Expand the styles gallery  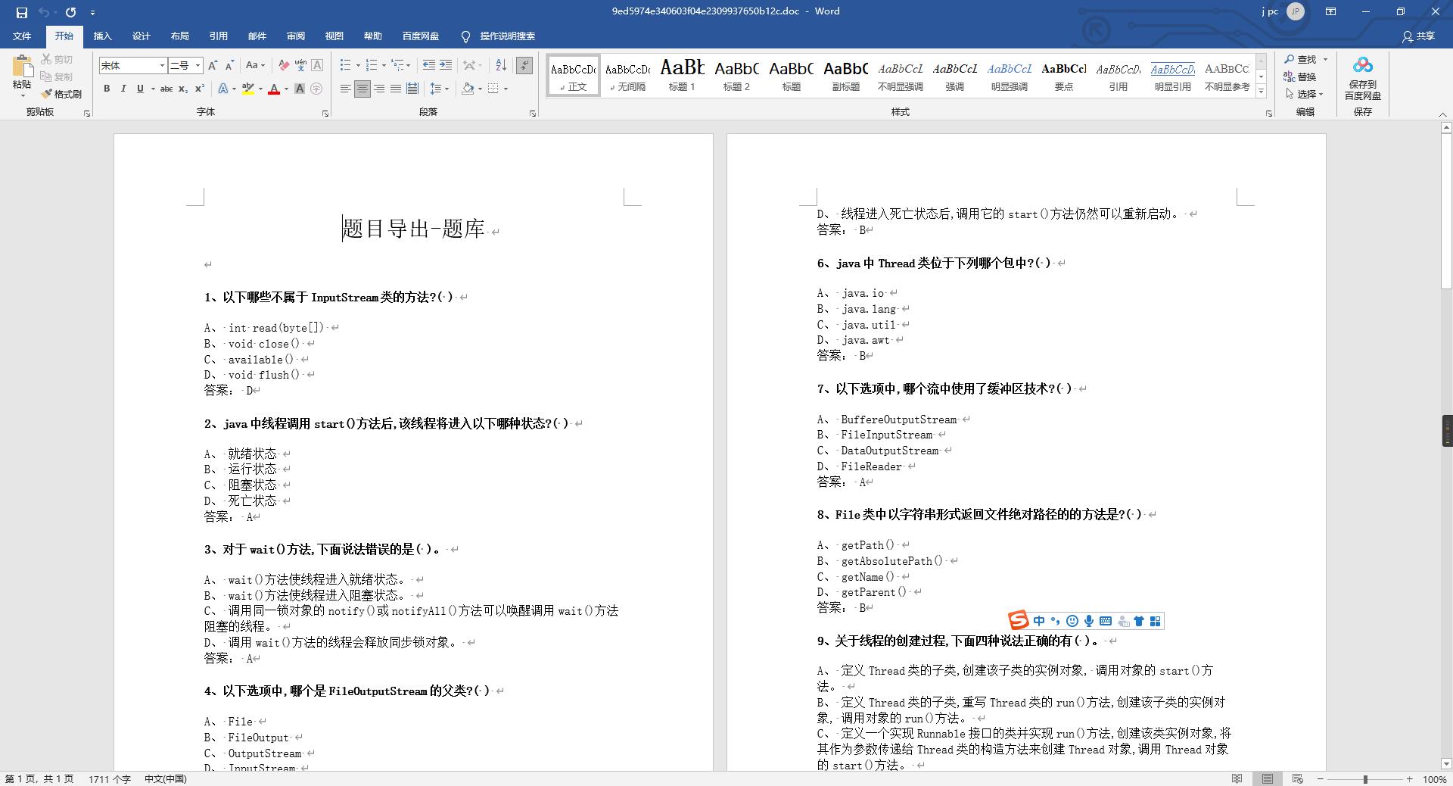1261,92
